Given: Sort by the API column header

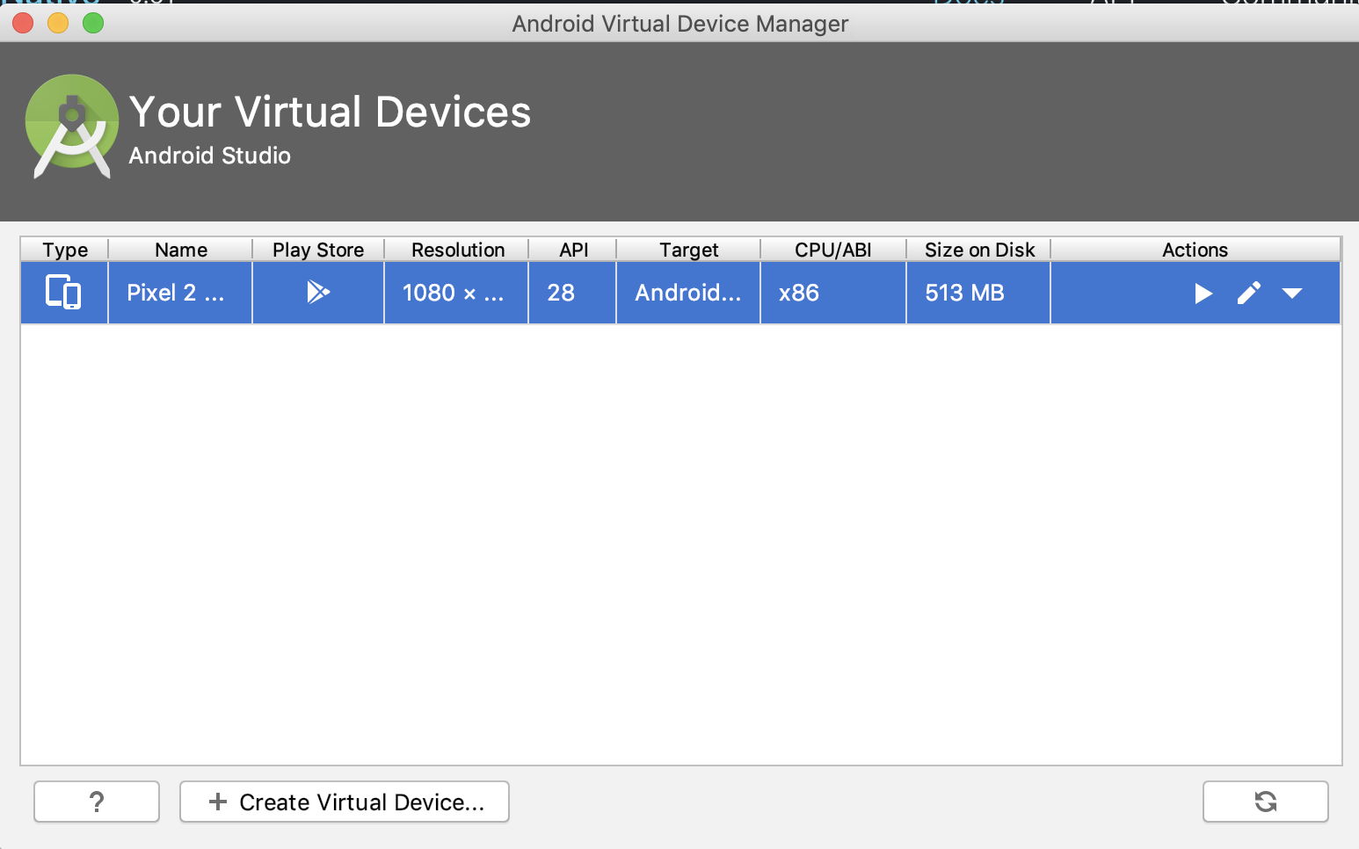Looking at the screenshot, I should (x=573, y=250).
